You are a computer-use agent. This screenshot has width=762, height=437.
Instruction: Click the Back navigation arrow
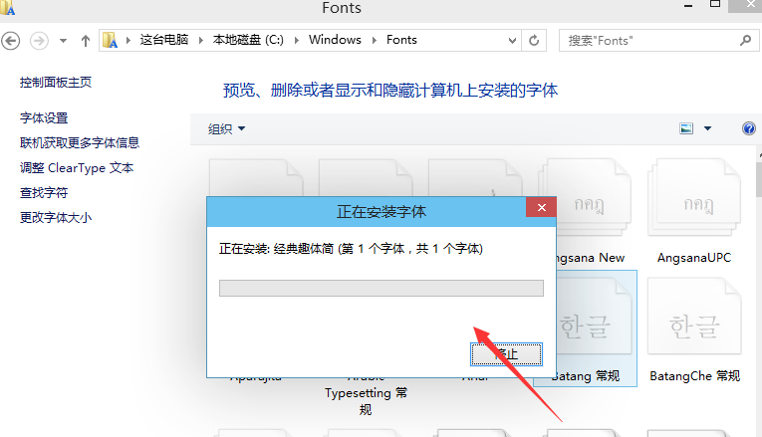click(x=12, y=41)
